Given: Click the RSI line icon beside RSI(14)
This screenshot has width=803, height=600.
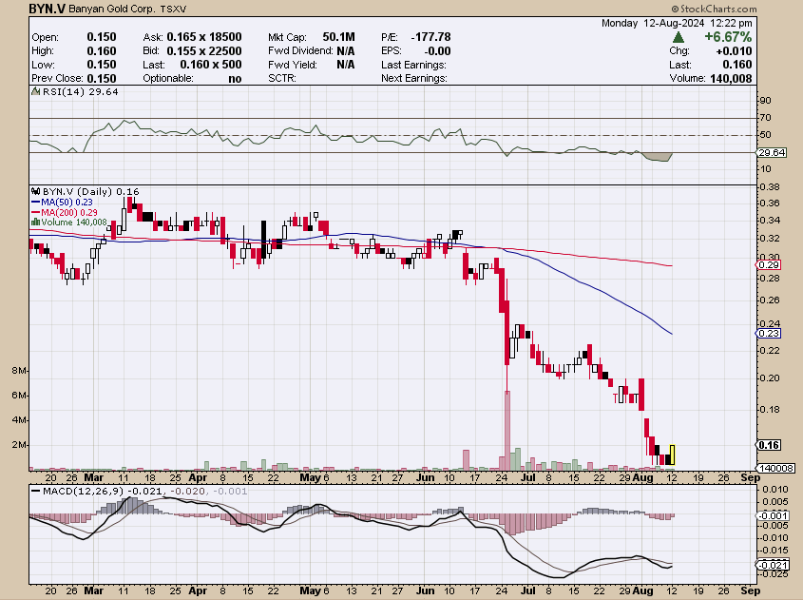Looking at the screenshot, I should tap(35, 91).
